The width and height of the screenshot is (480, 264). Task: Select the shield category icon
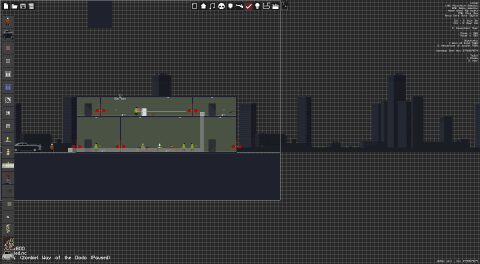(x=230, y=6)
